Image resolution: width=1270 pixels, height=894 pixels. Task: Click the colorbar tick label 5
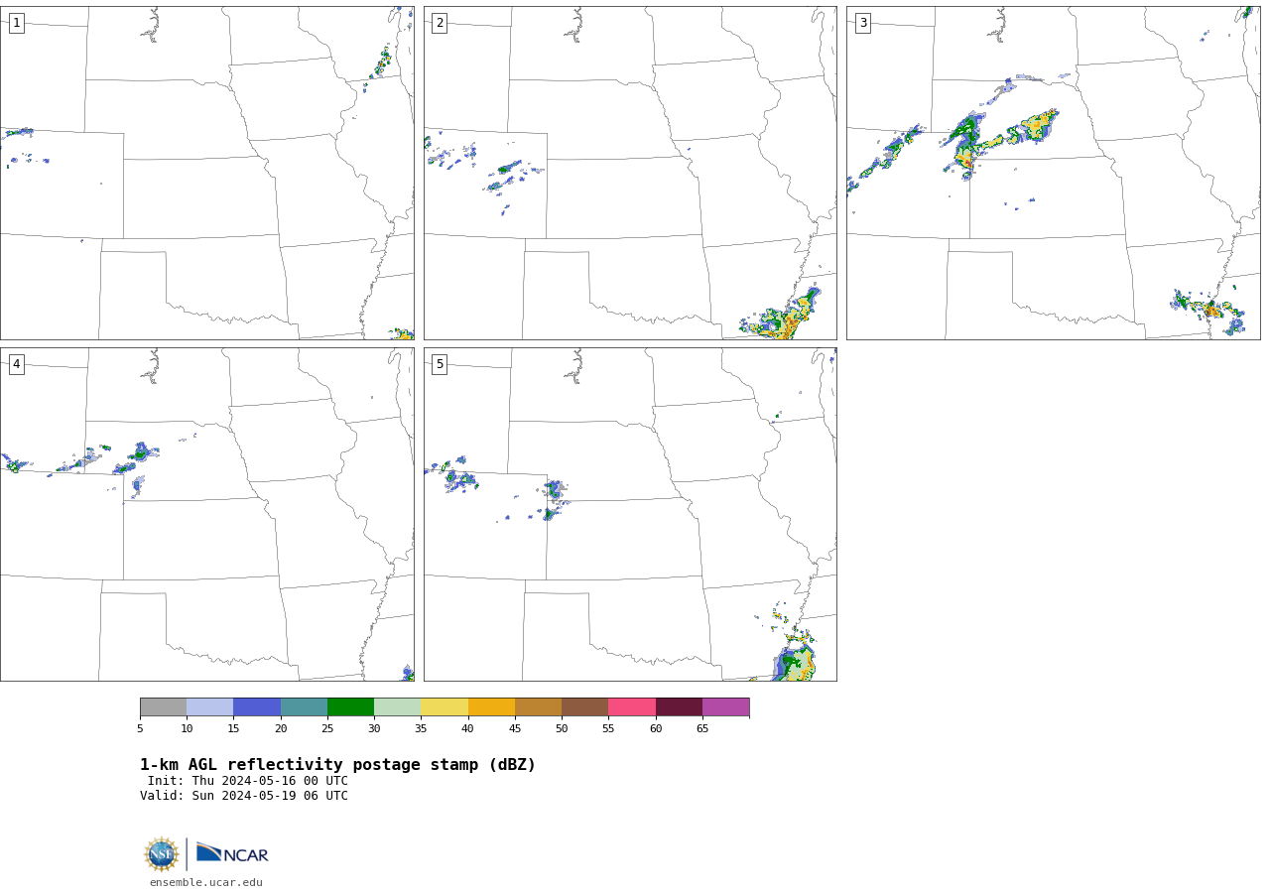pos(140,728)
